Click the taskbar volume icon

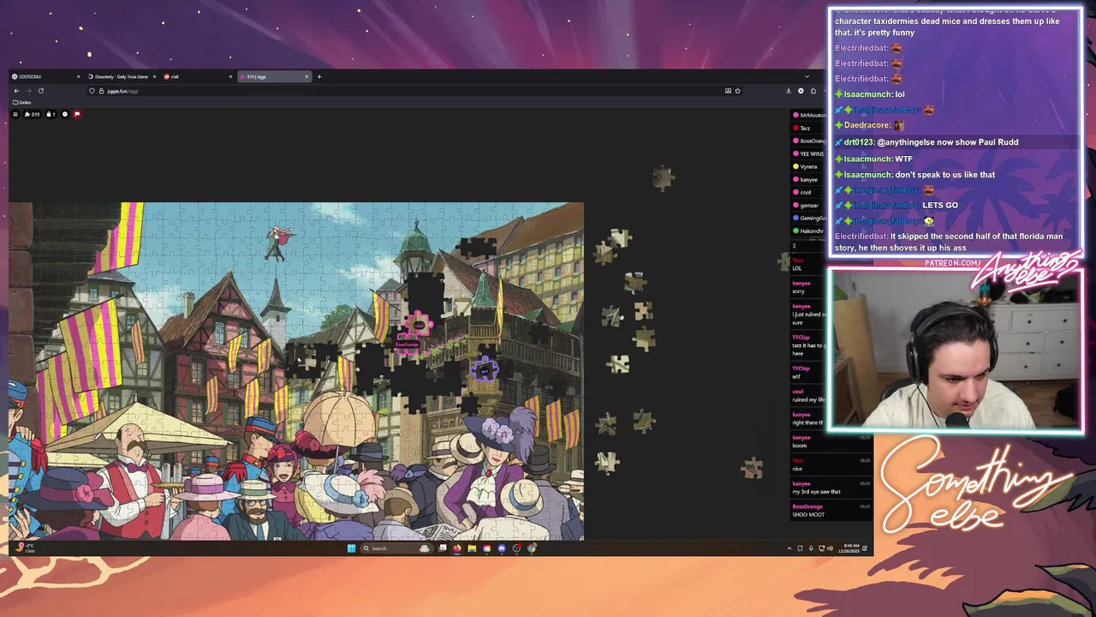click(x=830, y=548)
